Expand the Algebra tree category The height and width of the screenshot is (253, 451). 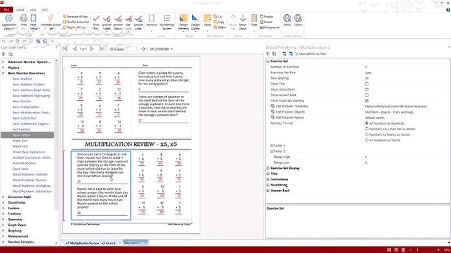click(x=3, y=67)
